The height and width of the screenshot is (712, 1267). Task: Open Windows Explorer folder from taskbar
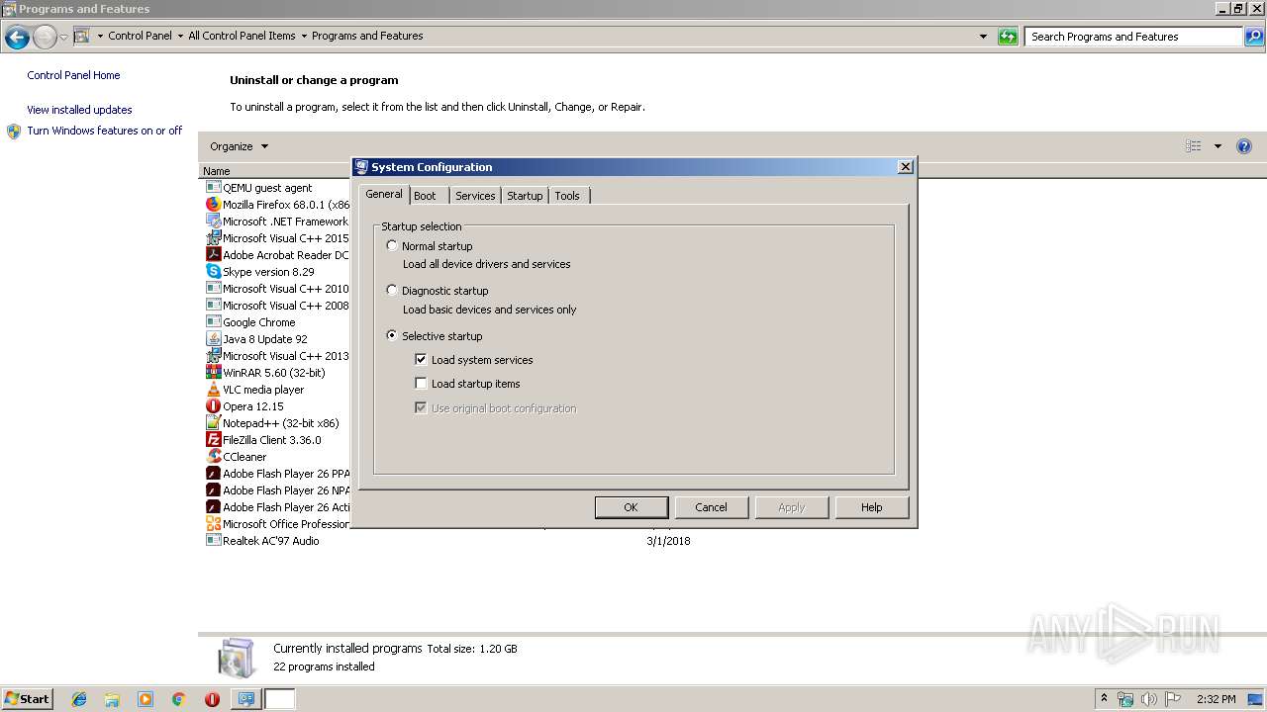(x=112, y=699)
